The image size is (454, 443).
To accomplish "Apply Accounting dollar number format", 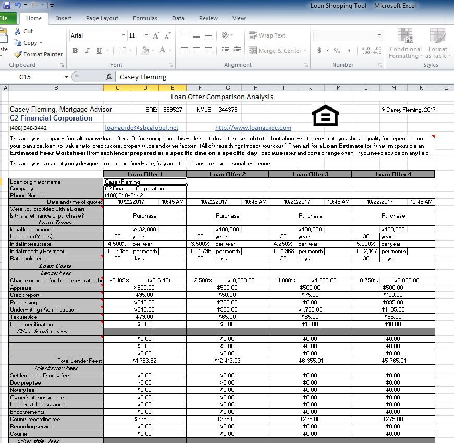I will point(319,51).
